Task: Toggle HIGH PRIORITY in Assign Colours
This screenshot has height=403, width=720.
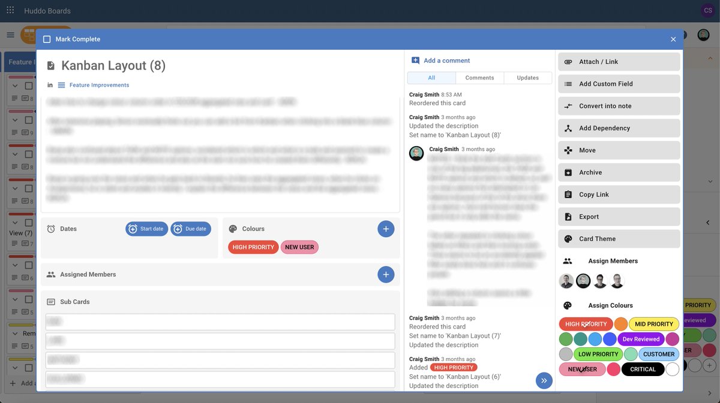Action: [x=586, y=324]
